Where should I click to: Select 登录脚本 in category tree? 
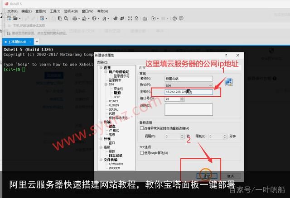point(115,80)
